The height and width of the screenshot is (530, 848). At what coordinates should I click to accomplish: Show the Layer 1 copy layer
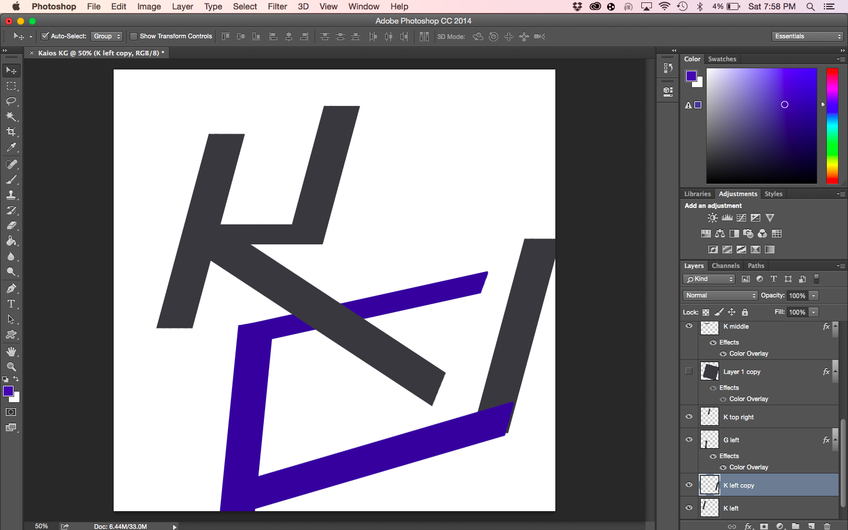(689, 371)
